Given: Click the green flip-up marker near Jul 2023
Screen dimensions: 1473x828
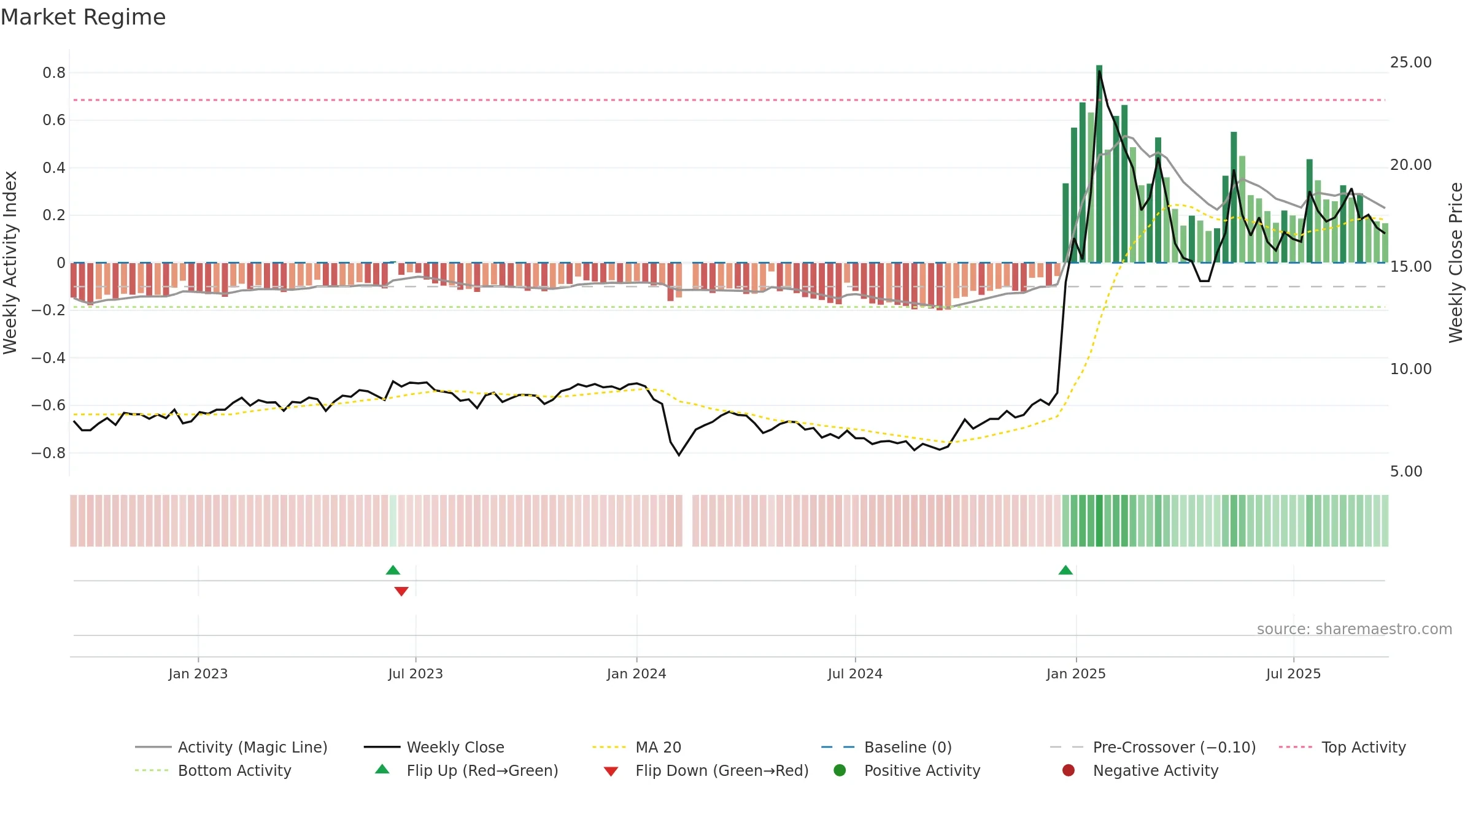Looking at the screenshot, I should coord(393,570).
